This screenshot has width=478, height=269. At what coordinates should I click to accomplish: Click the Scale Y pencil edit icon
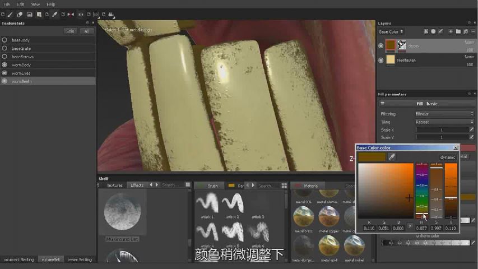[x=472, y=137]
